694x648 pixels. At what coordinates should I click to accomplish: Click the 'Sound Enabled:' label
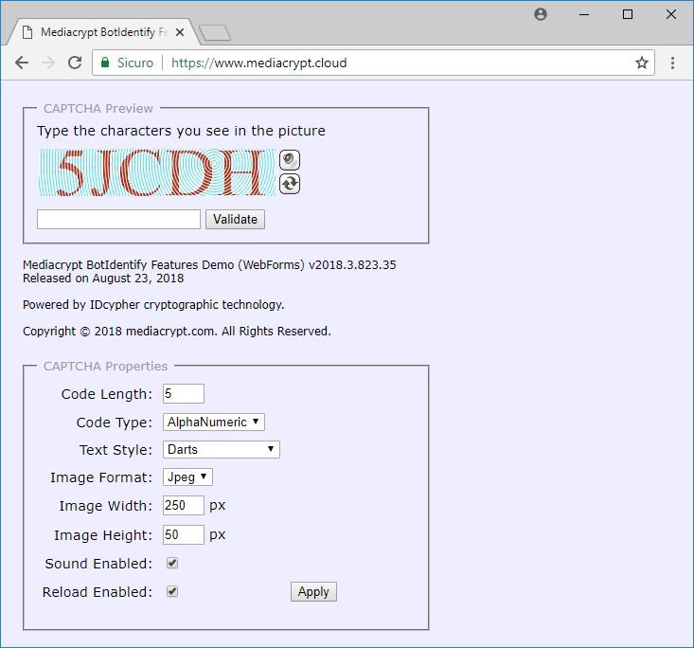(98, 564)
